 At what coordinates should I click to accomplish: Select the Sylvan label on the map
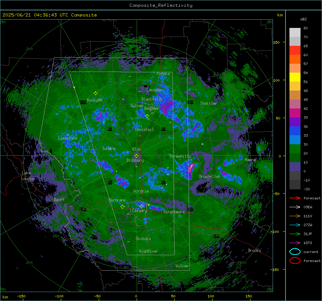tap(137, 106)
